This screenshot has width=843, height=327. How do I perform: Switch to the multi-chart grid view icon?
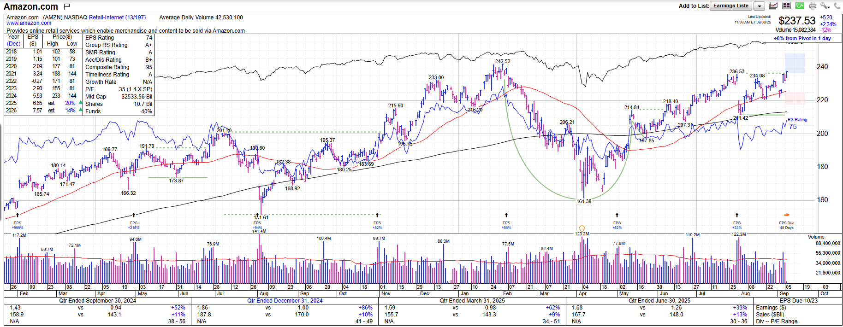787,6
